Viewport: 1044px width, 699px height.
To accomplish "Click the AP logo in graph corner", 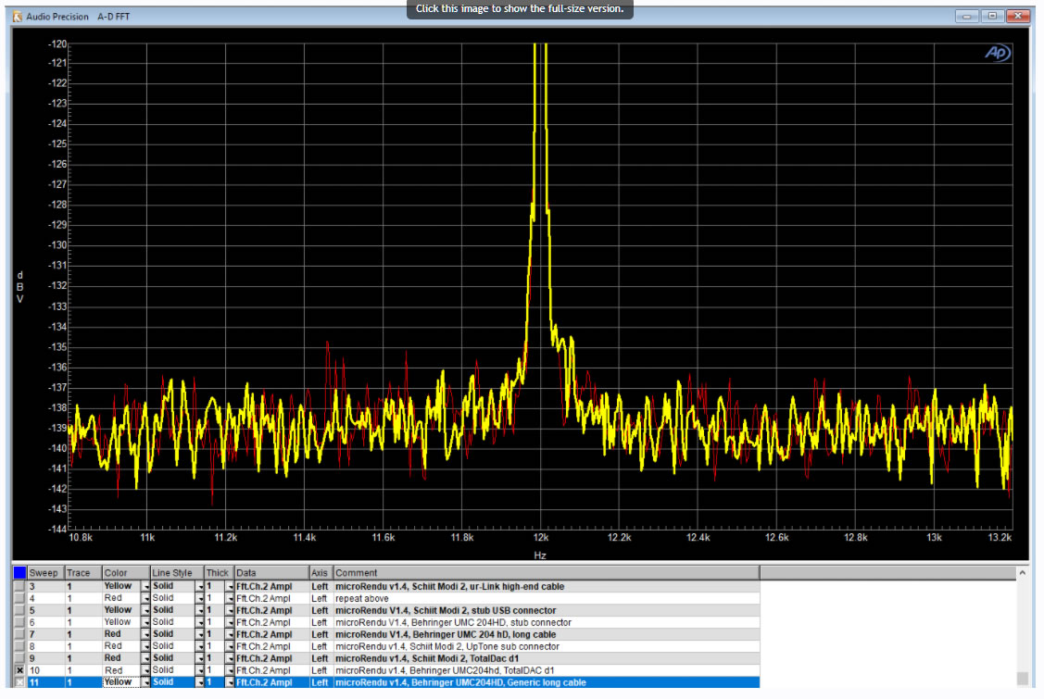I will 998,55.
